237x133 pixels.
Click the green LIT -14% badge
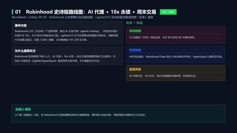point(168,12)
